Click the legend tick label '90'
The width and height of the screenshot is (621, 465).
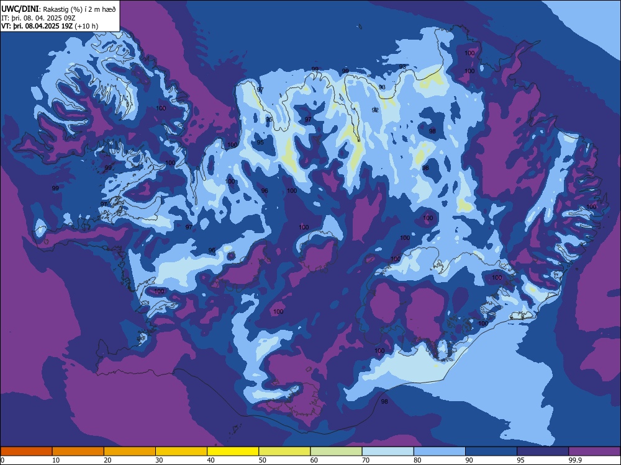click(x=469, y=460)
